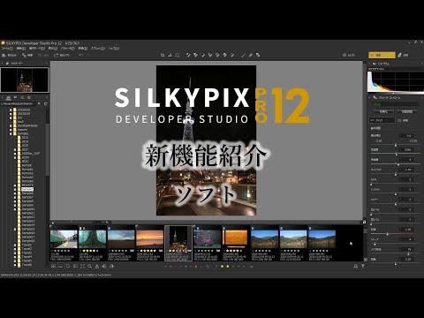Screen dimensions: 424x318
Task: Select the perspective correction tool icon
Action: [x=178, y=55]
